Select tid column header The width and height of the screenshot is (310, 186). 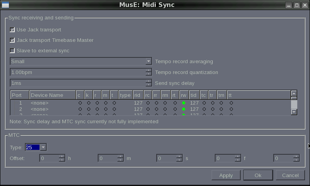195,95
